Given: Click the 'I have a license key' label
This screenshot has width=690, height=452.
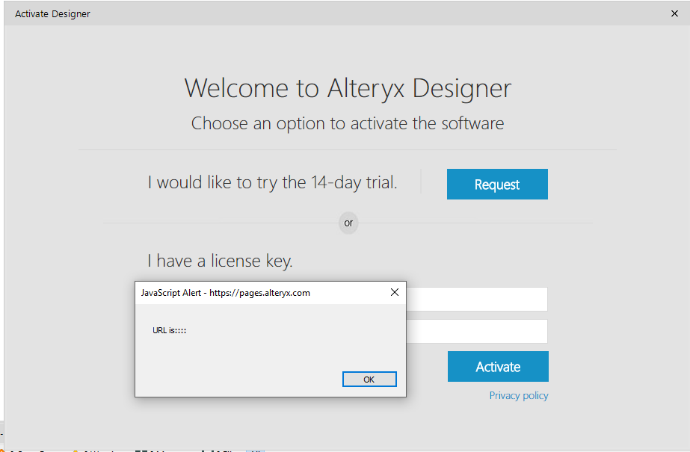Looking at the screenshot, I should [x=220, y=261].
